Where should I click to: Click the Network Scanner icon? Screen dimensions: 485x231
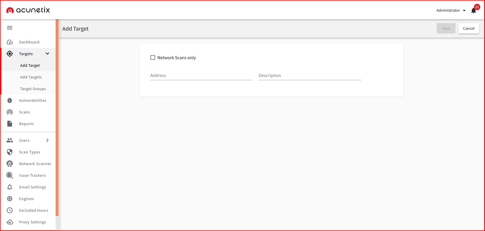(10, 164)
